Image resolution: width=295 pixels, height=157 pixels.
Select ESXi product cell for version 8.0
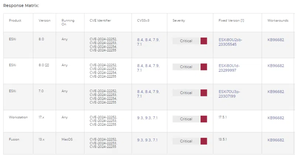[13, 39]
